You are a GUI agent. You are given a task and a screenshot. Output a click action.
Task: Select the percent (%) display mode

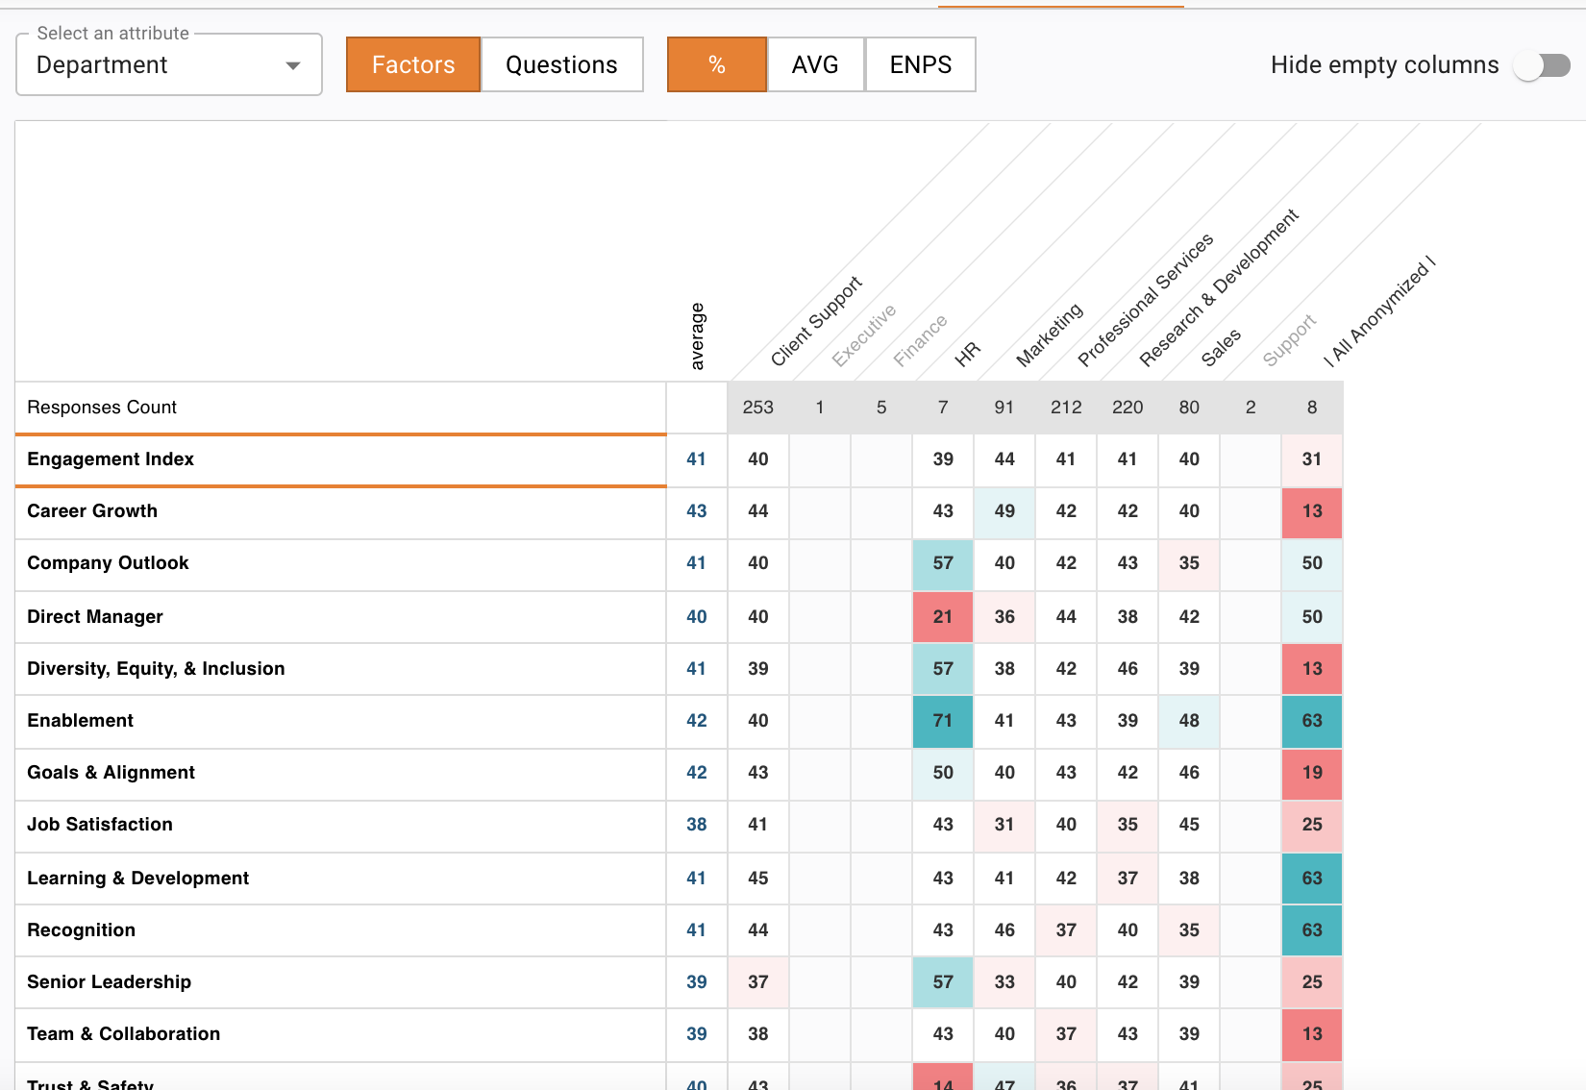tap(717, 64)
